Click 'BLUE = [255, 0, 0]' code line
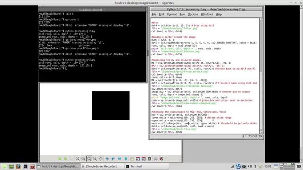 pos(163,40)
